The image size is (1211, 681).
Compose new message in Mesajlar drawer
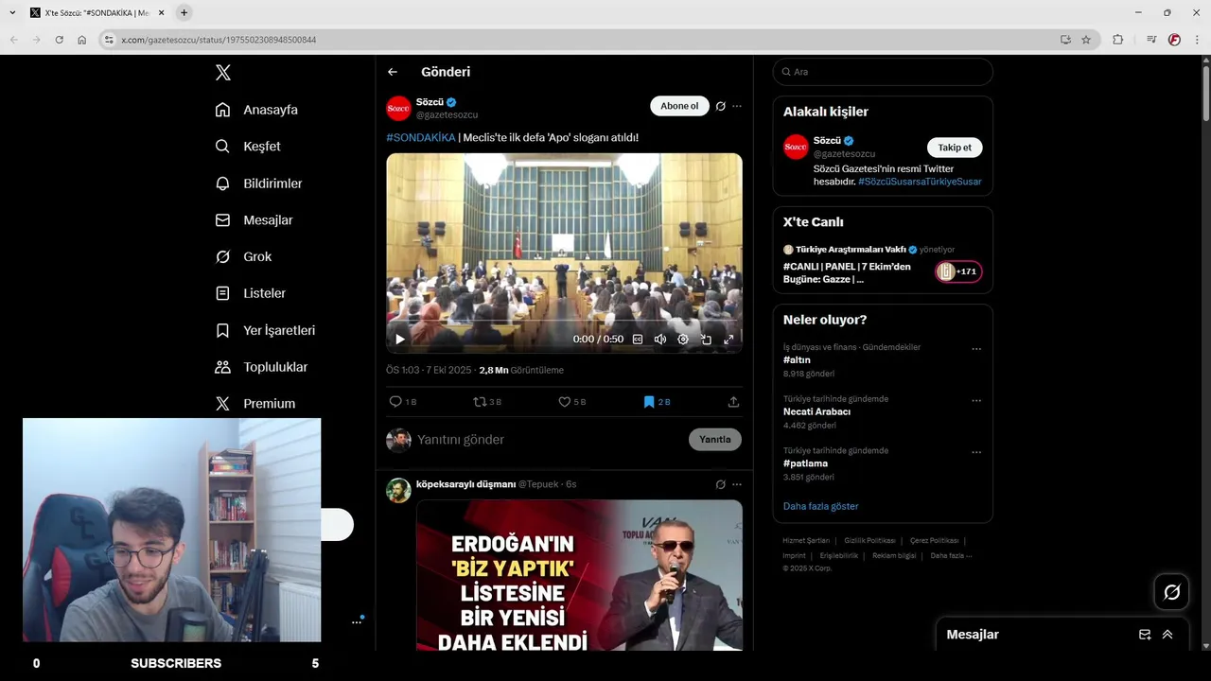coord(1145,635)
